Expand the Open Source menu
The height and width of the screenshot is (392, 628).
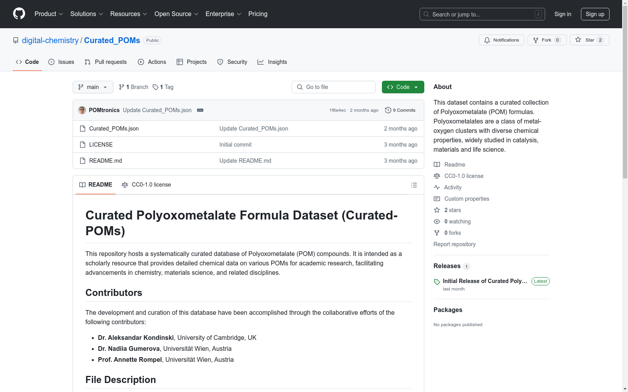pyautogui.click(x=177, y=14)
